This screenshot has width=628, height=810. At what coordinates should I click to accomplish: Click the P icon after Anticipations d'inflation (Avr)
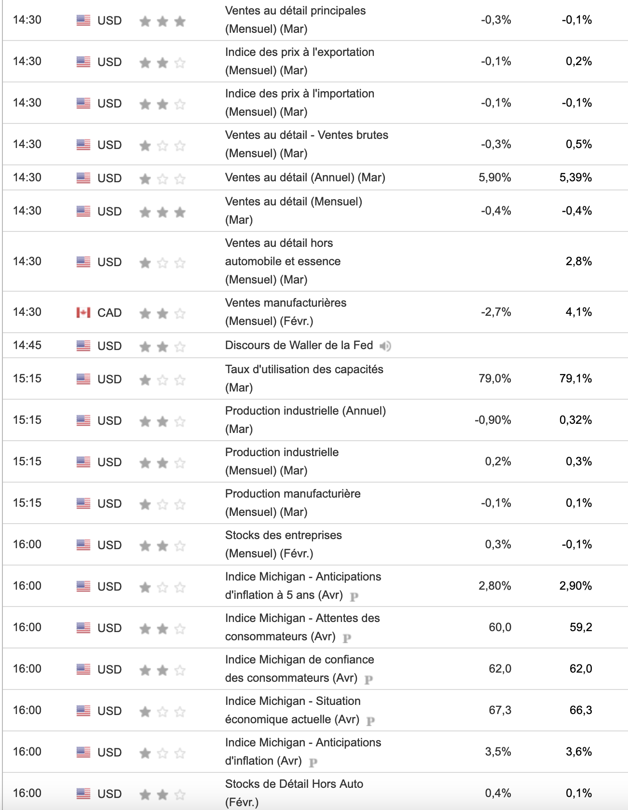tap(313, 762)
